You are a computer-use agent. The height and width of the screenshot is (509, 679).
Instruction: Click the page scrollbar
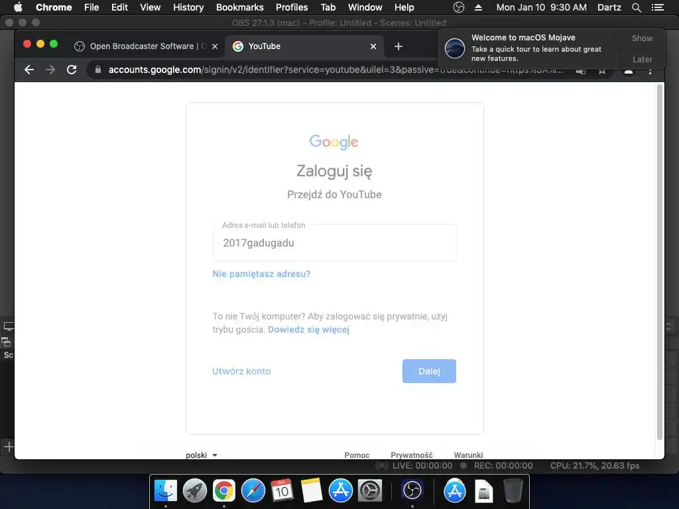click(x=660, y=262)
